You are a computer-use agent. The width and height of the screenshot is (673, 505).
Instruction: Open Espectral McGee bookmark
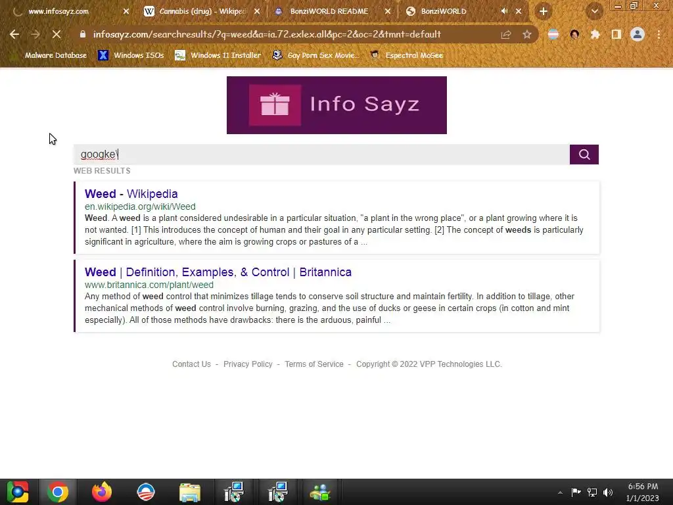[406, 55]
